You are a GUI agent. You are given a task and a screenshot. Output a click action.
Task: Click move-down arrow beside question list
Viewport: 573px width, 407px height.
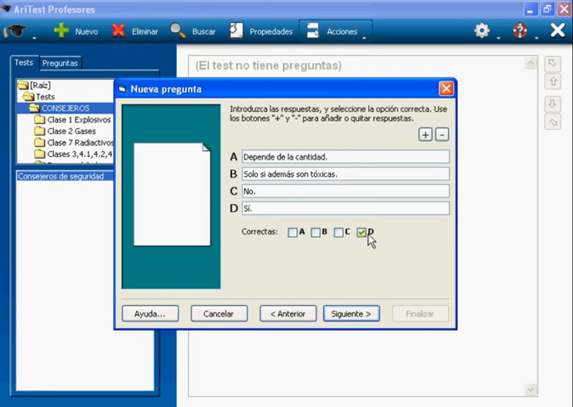coord(552,104)
